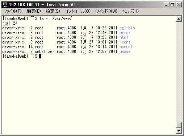Close the Tera Term window
Image resolution: width=184 pixels, height=136 pixels.
pyautogui.click(x=179, y=5)
